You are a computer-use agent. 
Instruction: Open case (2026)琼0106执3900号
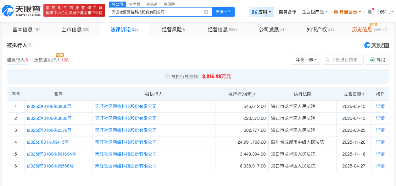49,106
